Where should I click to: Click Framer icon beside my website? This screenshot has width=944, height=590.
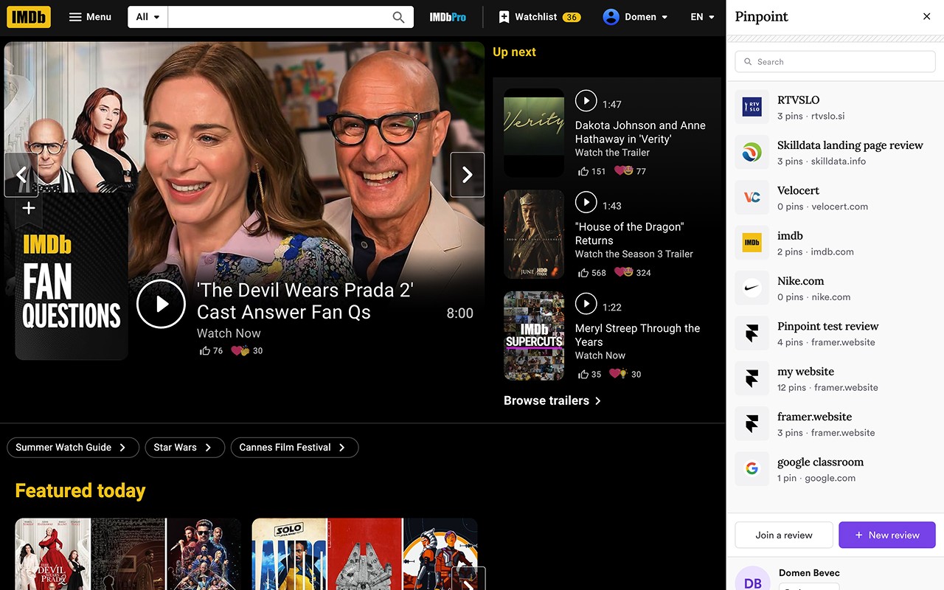752,379
